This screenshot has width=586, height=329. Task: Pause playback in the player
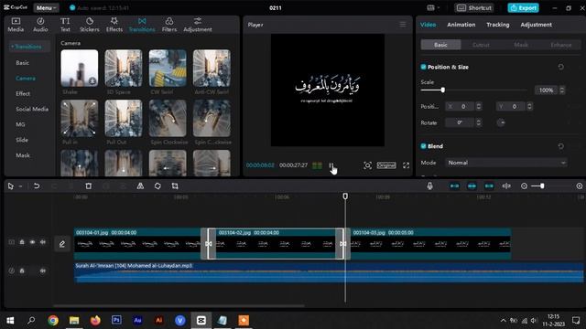(331, 165)
